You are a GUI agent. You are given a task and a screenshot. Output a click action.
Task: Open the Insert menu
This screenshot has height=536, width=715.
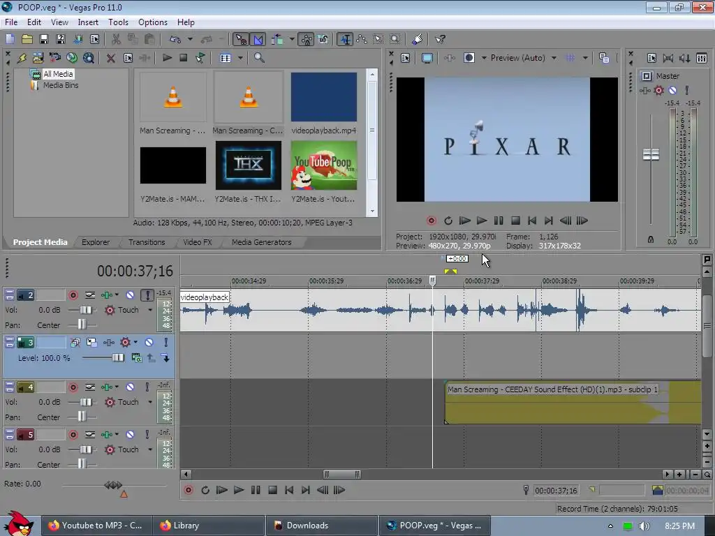(87, 22)
